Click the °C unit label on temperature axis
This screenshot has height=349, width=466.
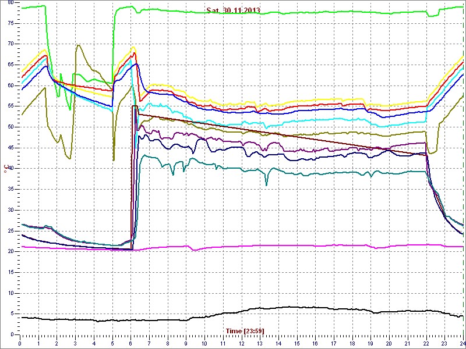(x=6, y=168)
